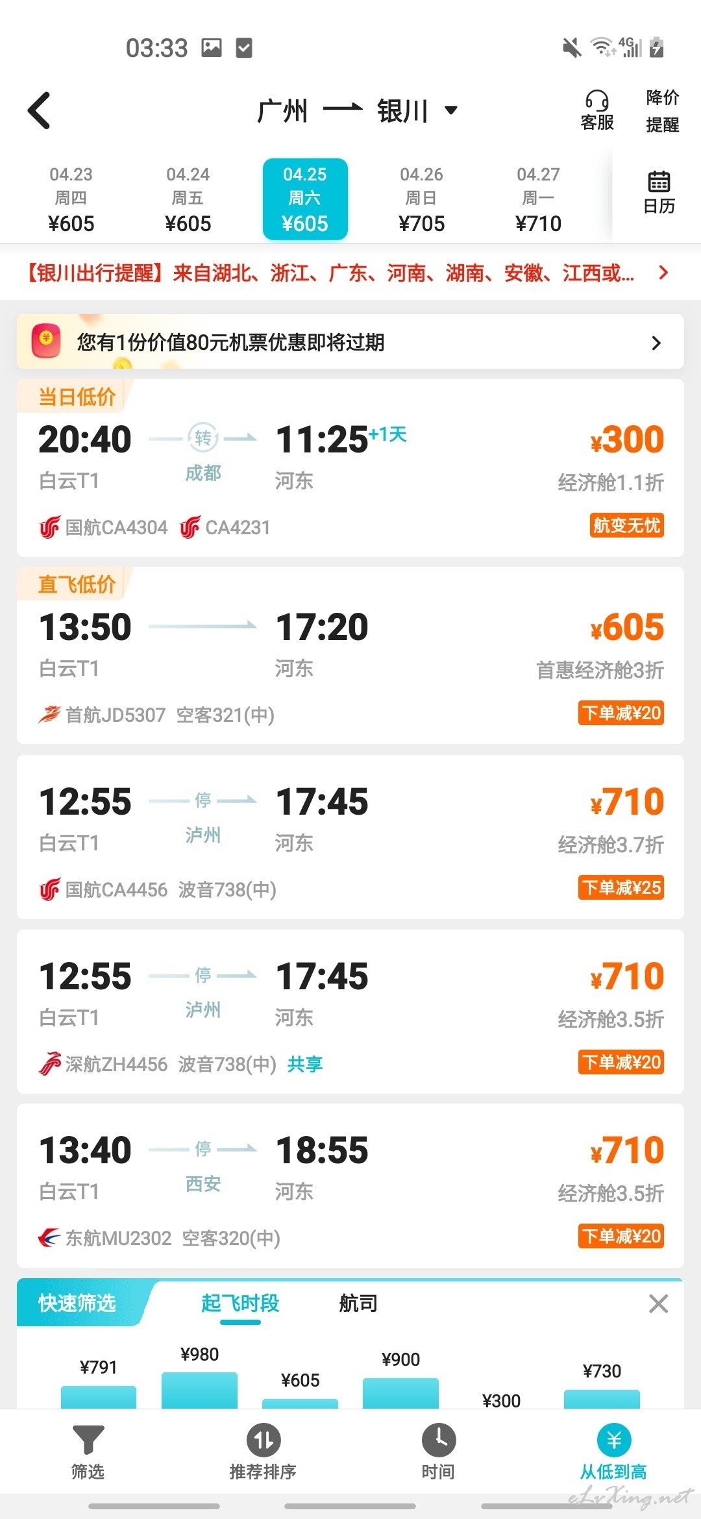This screenshot has height=1519, width=701.
Task: Select the 04.24 Friday date tab
Action: (188, 199)
